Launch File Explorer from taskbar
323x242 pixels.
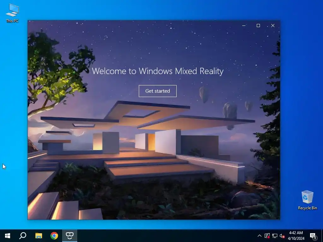[x=38, y=236]
